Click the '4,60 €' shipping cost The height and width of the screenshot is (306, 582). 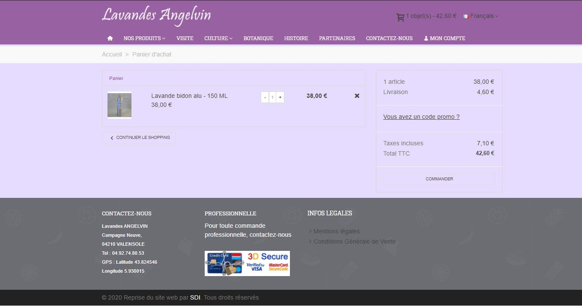(486, 92)
